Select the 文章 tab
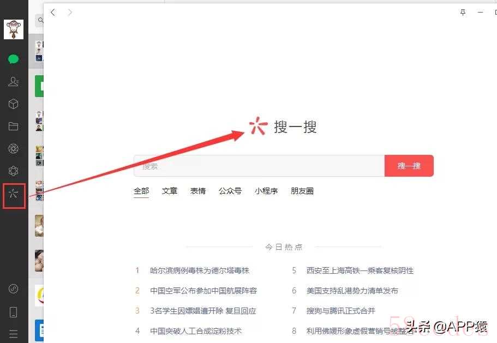The height and width of the screenshot is (343, 497). [170, 191]
